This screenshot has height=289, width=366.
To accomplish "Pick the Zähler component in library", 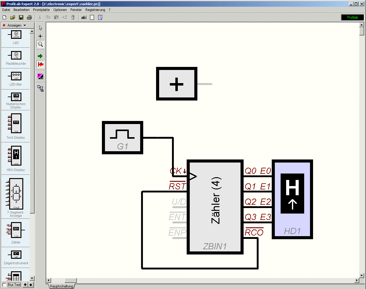I will pos(16,233).
